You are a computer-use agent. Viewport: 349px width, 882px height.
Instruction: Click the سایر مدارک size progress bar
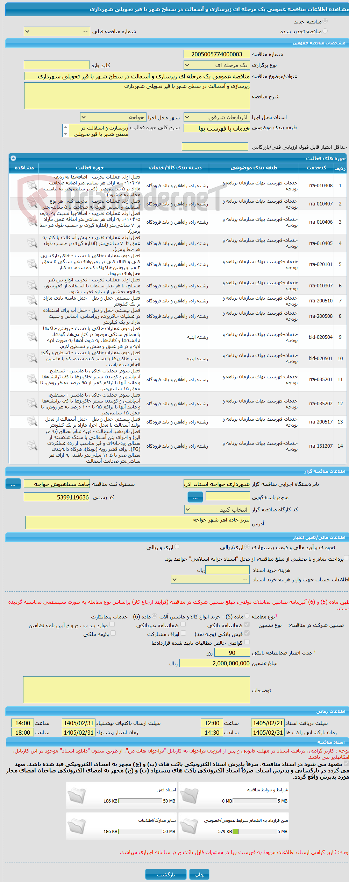click(140, 831)
